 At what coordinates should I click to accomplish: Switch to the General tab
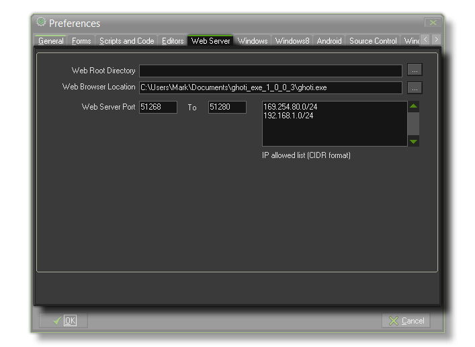tap(51, 41)
